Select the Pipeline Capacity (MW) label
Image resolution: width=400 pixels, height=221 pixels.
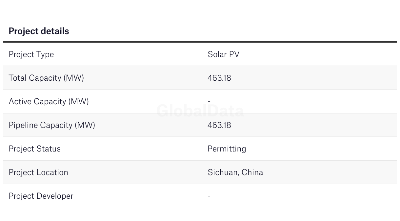point(52,125)
